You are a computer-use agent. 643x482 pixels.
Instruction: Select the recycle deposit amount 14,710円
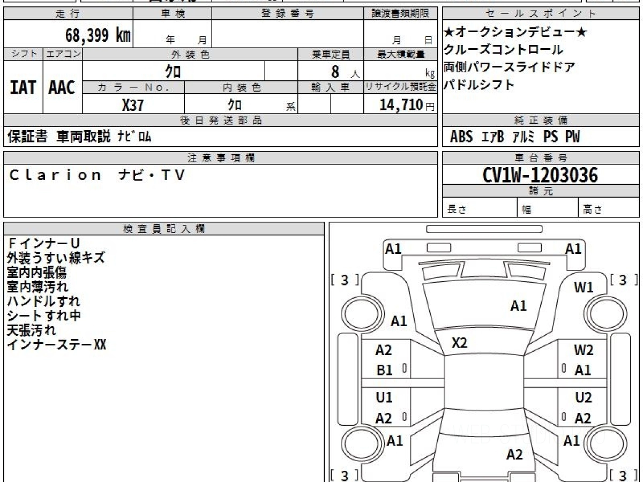(x=407, y=105)
